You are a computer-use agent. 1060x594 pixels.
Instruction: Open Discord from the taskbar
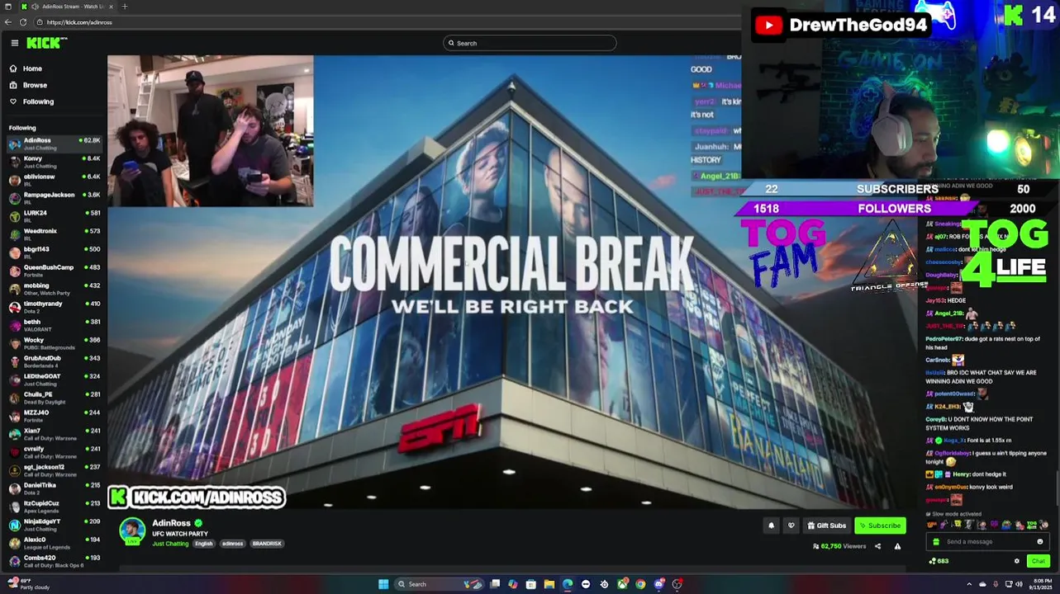tap(658, 584)
